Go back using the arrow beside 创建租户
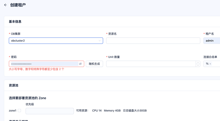 [x=5, y=5]
